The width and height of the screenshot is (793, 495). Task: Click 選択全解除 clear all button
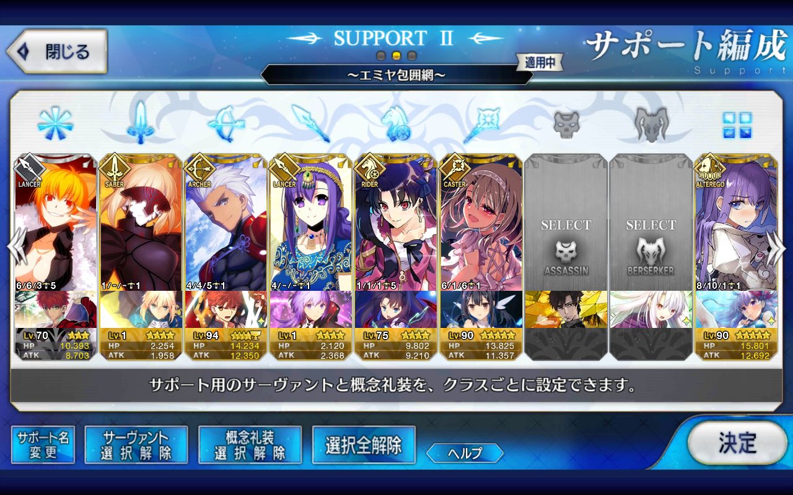point(364,444)
